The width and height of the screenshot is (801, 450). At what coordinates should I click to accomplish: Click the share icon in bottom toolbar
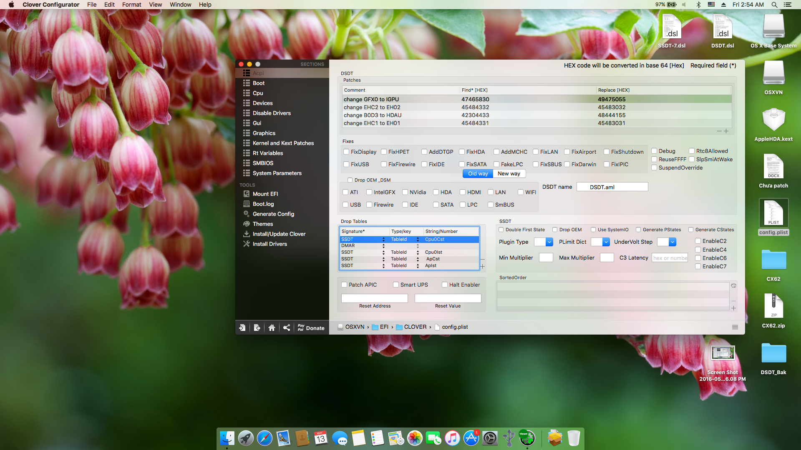(x=287, y=328)
